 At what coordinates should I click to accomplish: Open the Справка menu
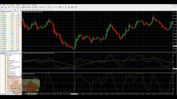(x=34, y=5)
